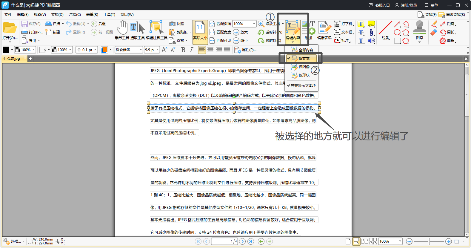This screenshot has height=248, width=471.
Task: Rotate counterclockwise with 逆时针 icon
Action: pyautogui.click(x=261, y=32)
